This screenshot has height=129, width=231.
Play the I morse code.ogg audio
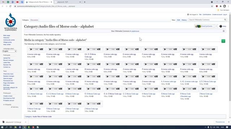203,49
